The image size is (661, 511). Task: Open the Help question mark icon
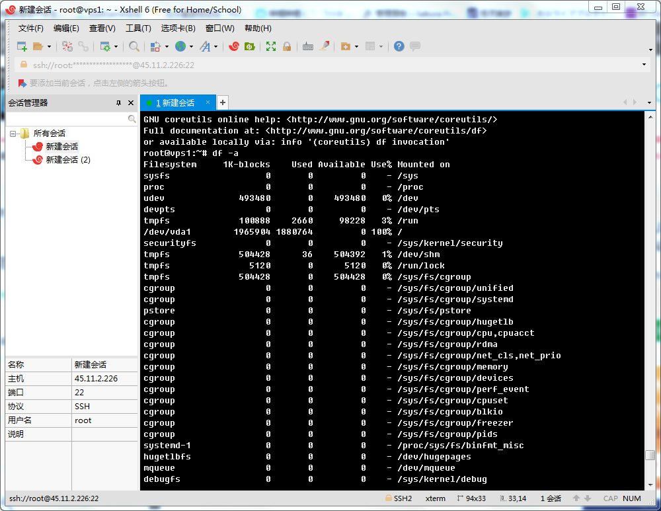(399, 46)
